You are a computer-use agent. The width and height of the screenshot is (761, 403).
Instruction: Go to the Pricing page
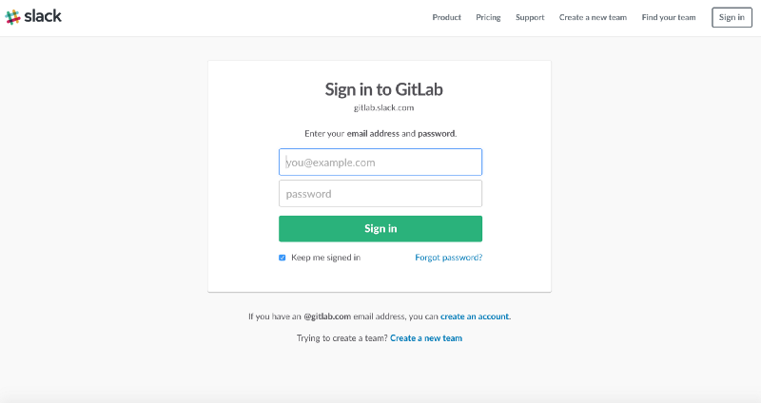[488, 17]
